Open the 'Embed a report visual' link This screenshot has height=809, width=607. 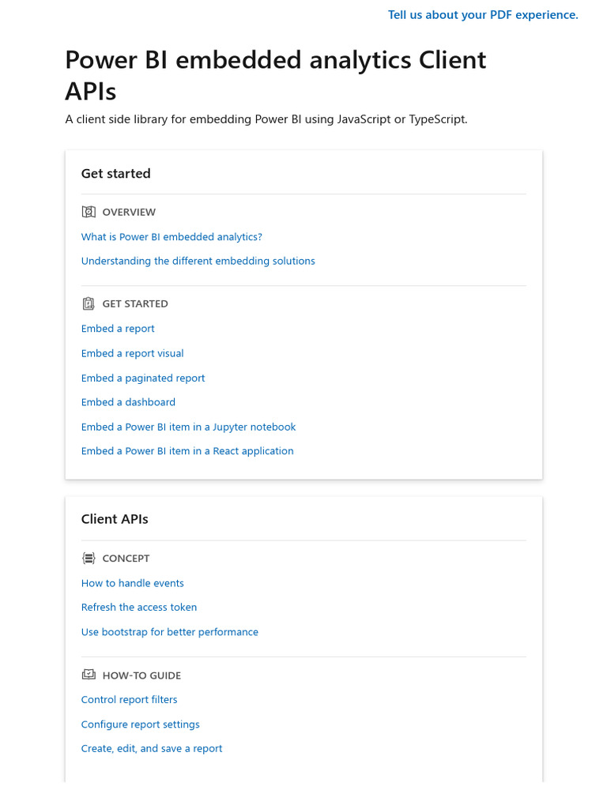pyautogui.click(x=132, y=354)
